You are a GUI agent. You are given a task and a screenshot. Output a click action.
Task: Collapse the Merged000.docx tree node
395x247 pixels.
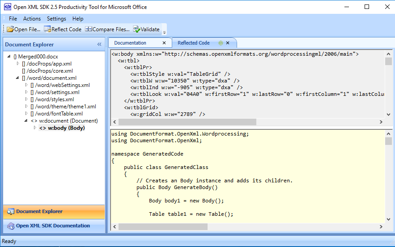click(9, 57)
